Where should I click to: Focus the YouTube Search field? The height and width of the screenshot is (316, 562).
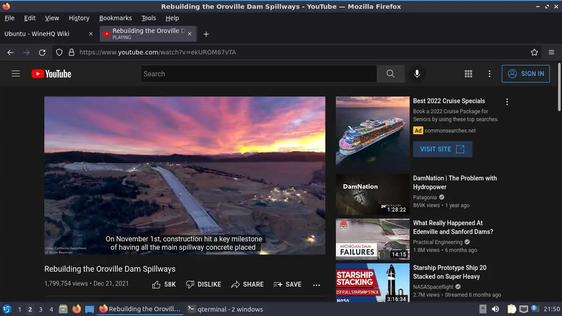259,74
